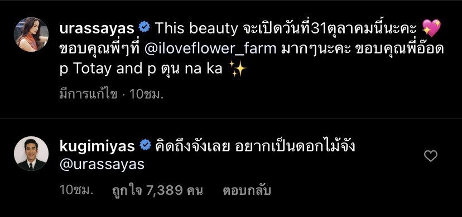Viewport: 462px width, 217px height.
Task: Click the verified badge beside kugimiyas
Action: tap(145, 146)
